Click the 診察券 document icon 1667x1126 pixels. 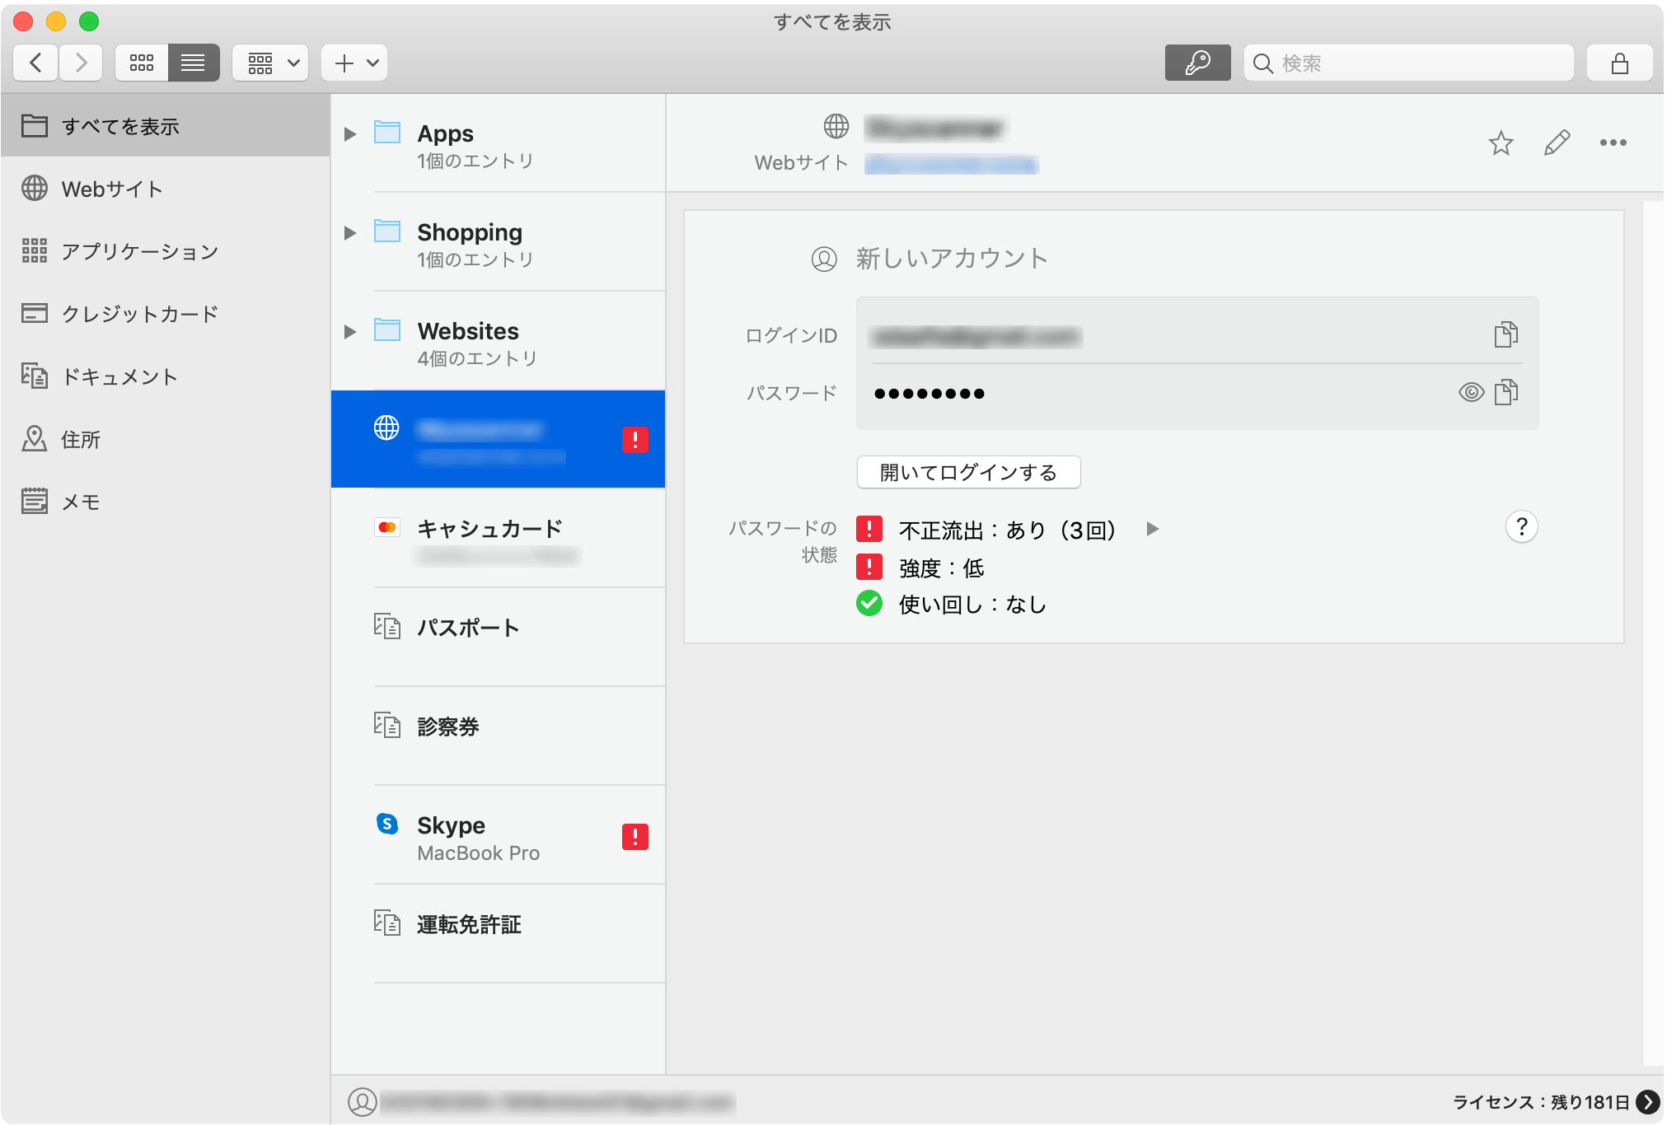coord(387,725)
